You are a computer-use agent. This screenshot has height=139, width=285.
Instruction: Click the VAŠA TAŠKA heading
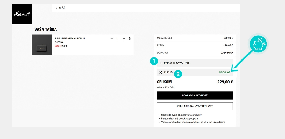46,30
